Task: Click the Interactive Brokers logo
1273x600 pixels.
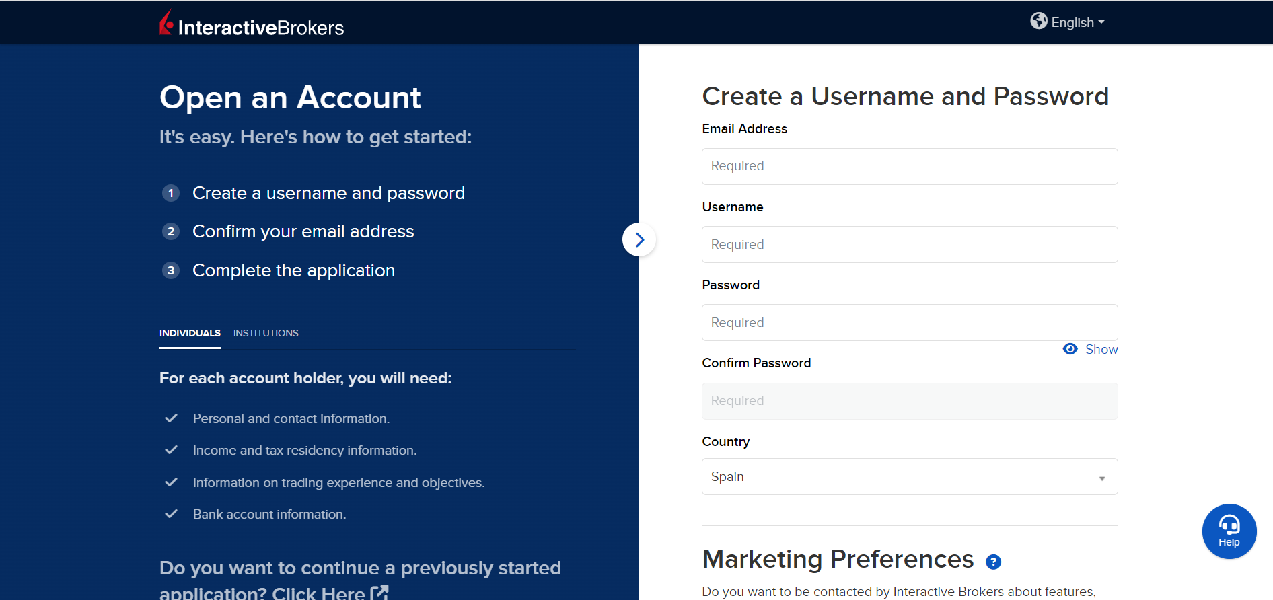Action: click(x=252, y=24)
